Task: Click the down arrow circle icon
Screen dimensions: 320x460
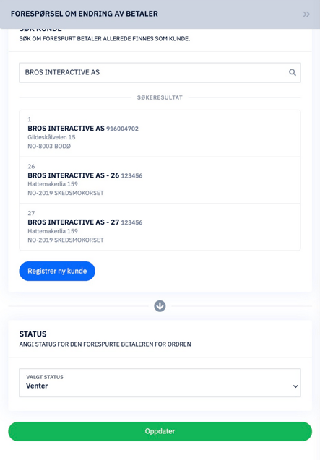Action: pos(160,306)
